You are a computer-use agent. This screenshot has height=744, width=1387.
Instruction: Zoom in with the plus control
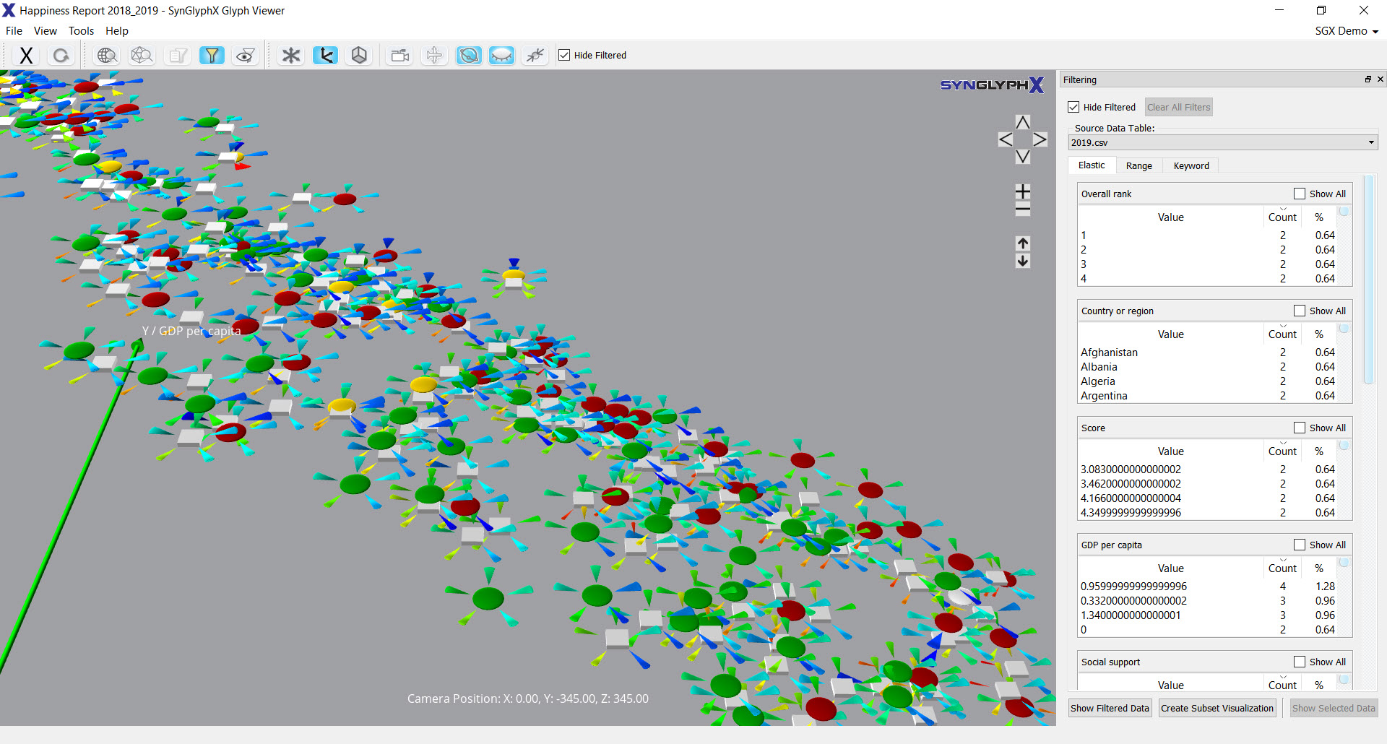click(x=1023, y=191)
